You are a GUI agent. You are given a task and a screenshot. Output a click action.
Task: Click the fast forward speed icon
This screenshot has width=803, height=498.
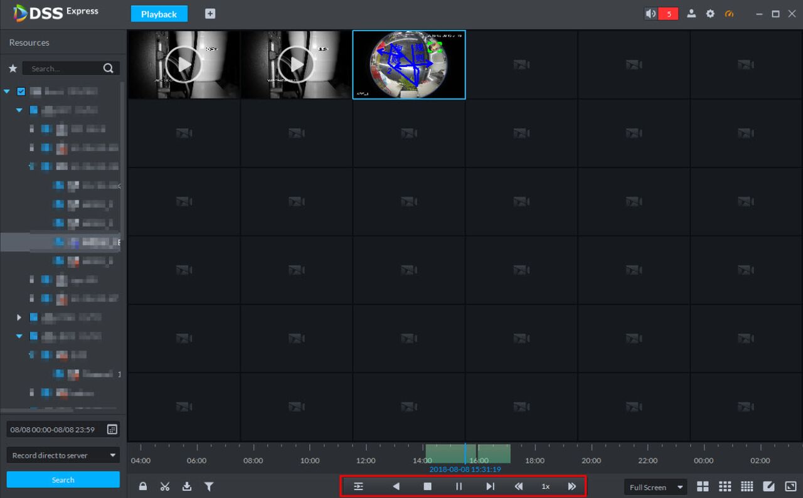(x=572, y=486)
